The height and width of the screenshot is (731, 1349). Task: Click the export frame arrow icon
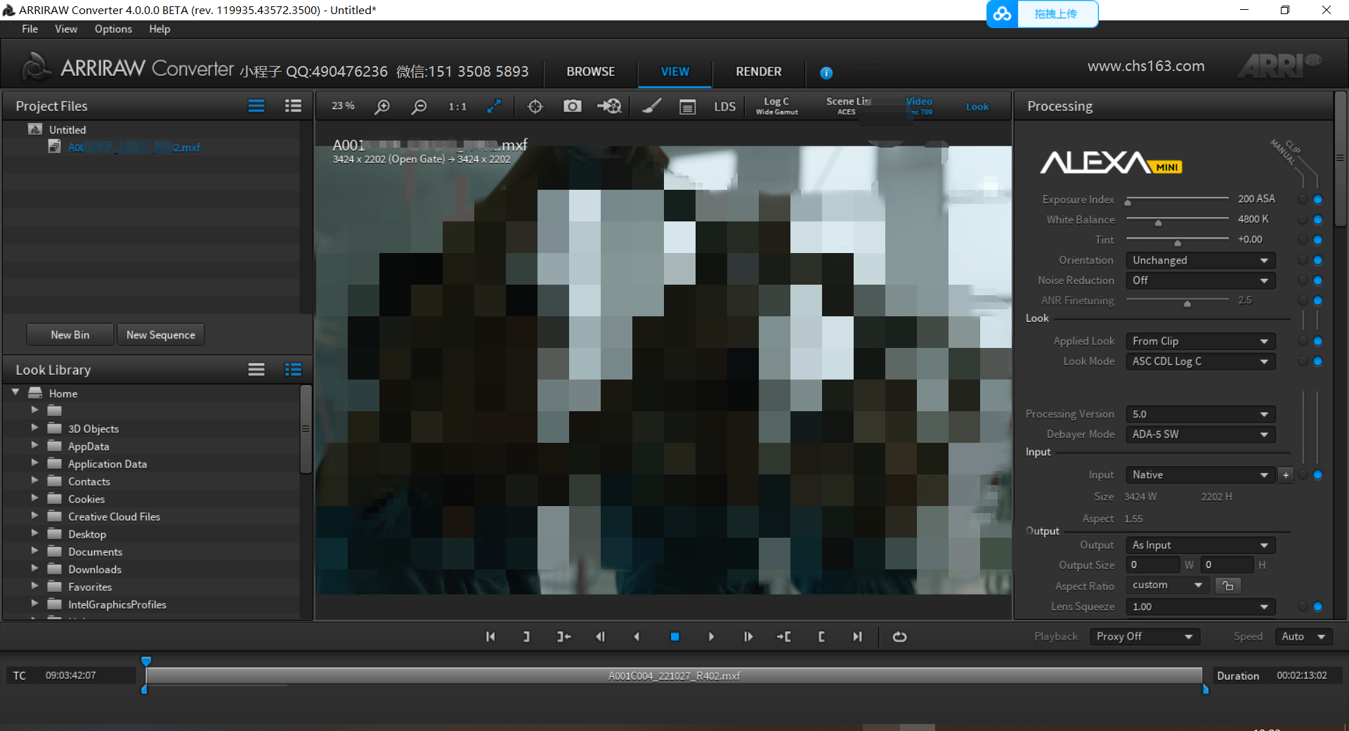pyautogui.click(x=609, y=106)
